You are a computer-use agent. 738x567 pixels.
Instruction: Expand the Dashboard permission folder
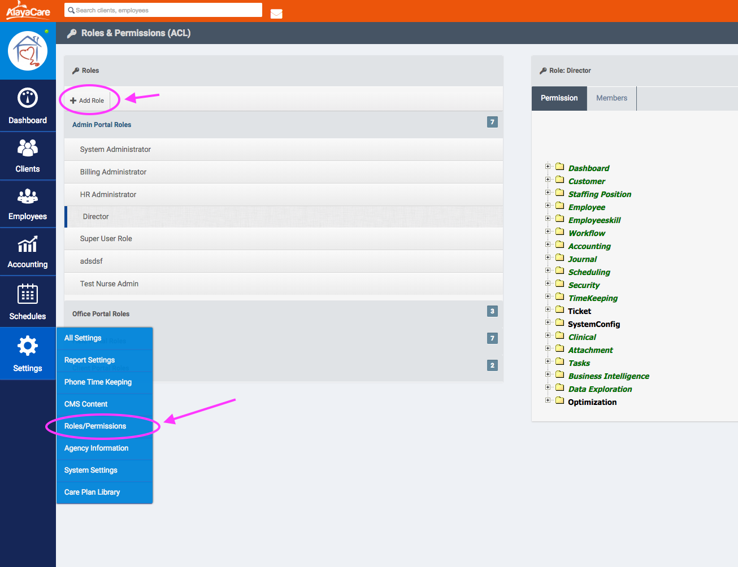click(548, 167)
